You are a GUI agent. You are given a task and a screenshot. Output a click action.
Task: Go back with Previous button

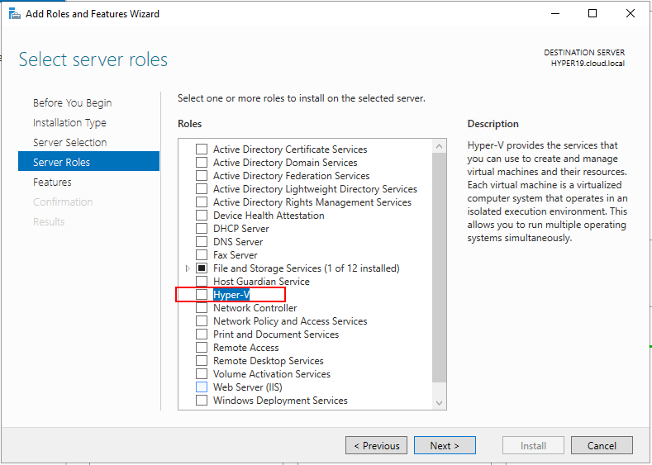coord(376,446)
